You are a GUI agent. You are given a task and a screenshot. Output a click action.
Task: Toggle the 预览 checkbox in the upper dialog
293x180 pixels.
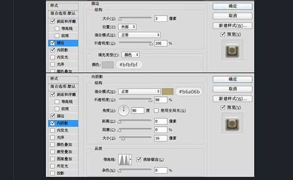[223, 34]
